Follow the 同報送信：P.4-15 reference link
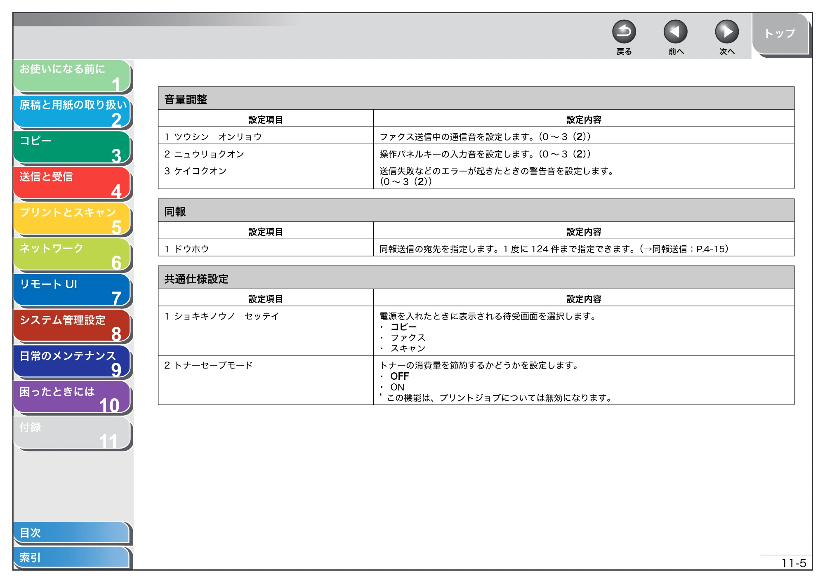The image size is (825, 583). tap(687, 249)
